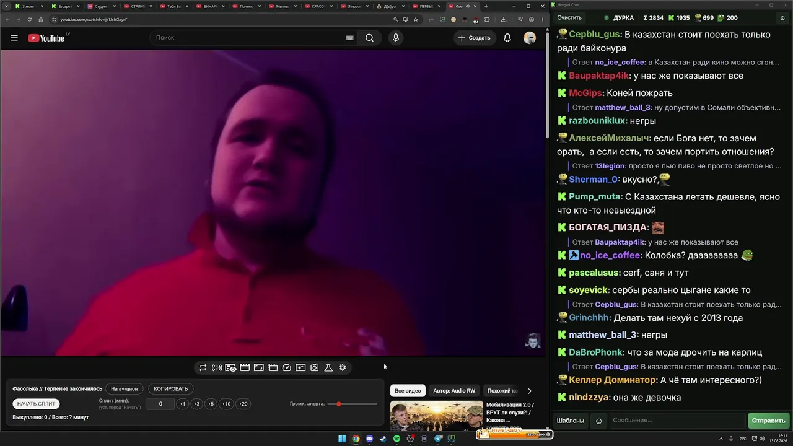The image size is (793, 446).
Task: Open Discord from the taskbar
Action: click(369, 439)
